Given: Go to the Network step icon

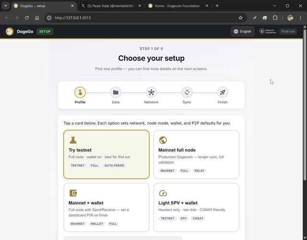Looking at the screenshot, I should tap(152, 92).
